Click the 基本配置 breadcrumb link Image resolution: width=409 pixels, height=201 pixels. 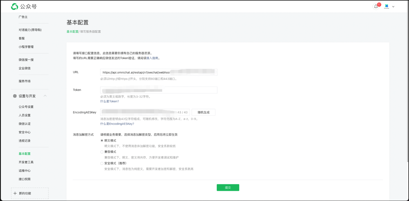coord(72,32)
